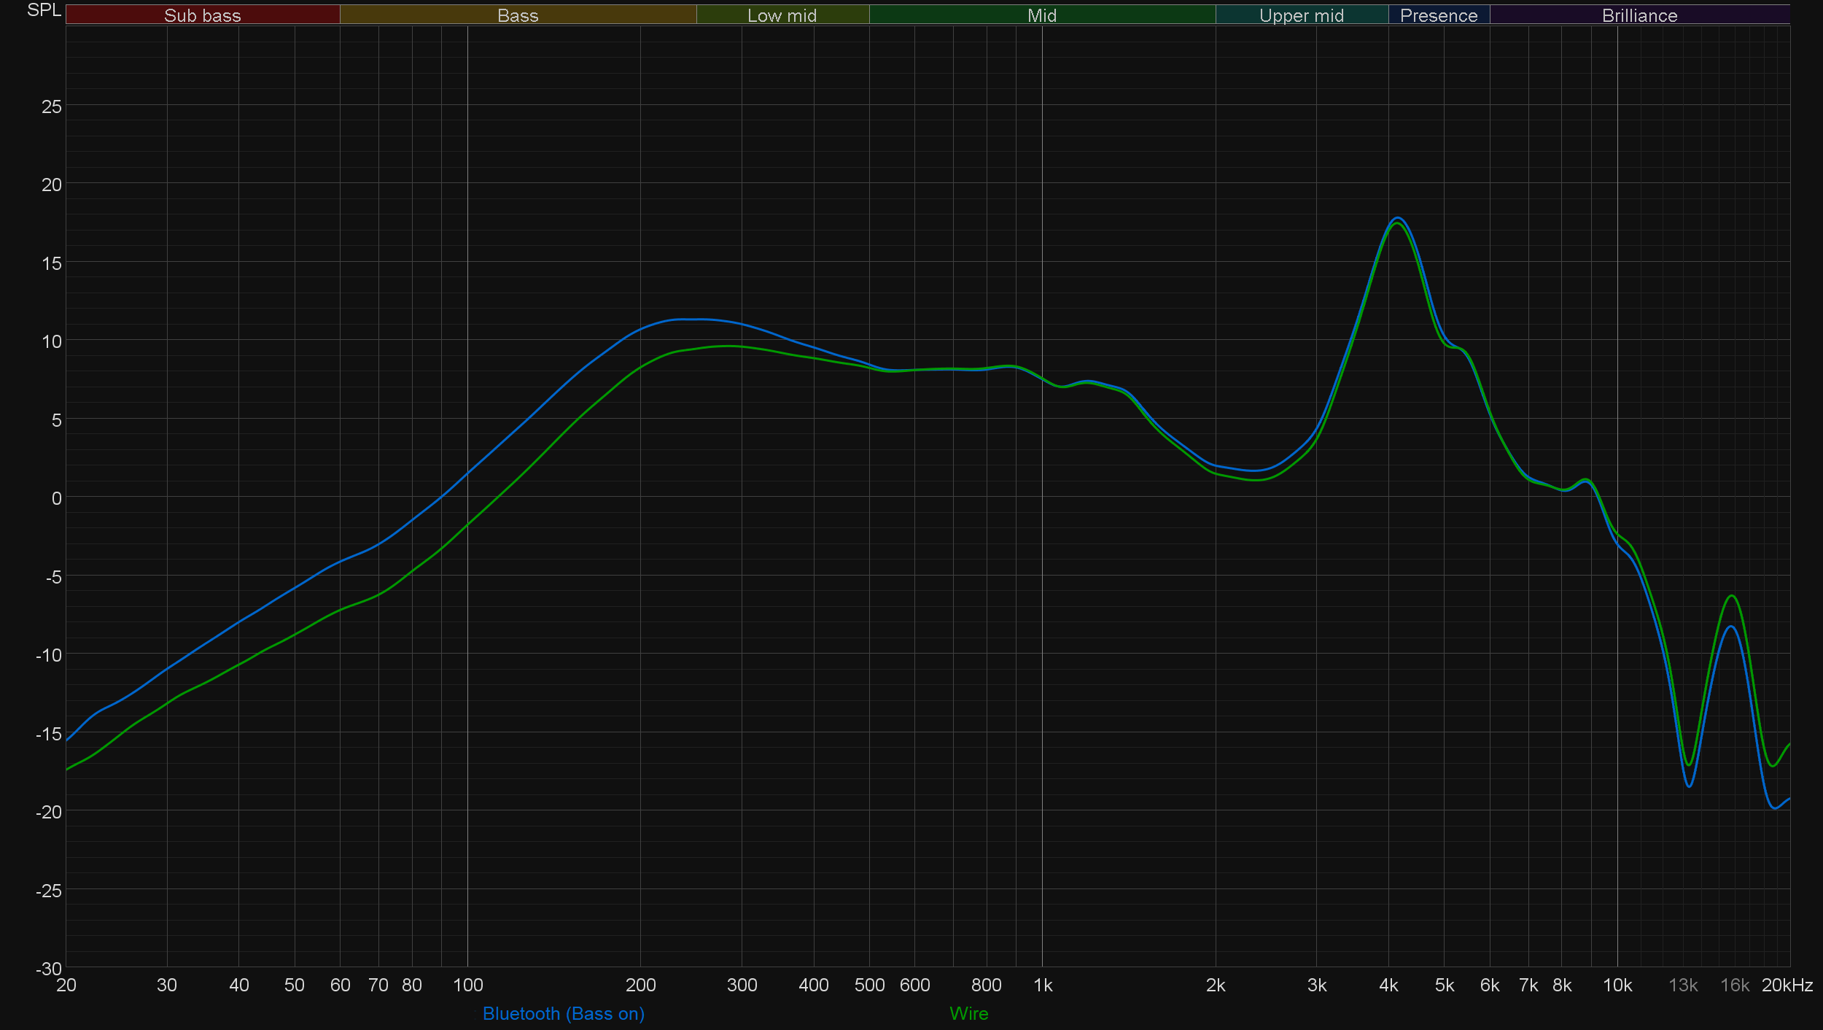Click the 20kHz frequency axis label
1823x1030 pixels.
[x=1787, y=986]
